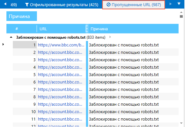
Task: Click the scrollbar up arrow
Action: pos(181,12)
